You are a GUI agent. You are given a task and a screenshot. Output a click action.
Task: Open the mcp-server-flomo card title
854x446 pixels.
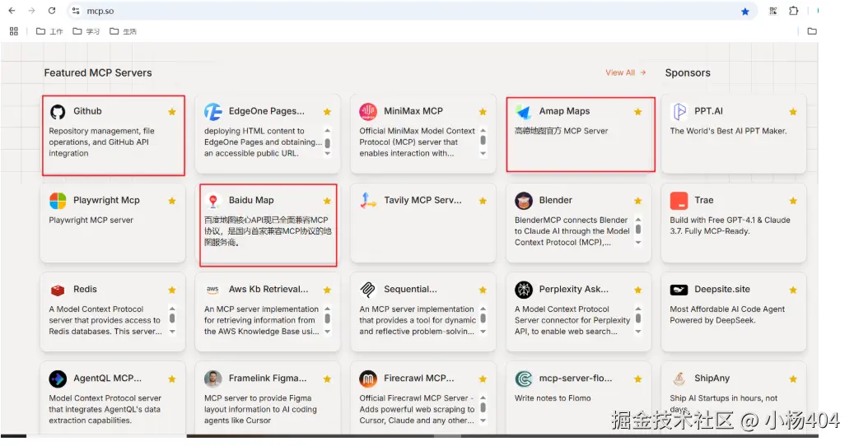point(576,378)
